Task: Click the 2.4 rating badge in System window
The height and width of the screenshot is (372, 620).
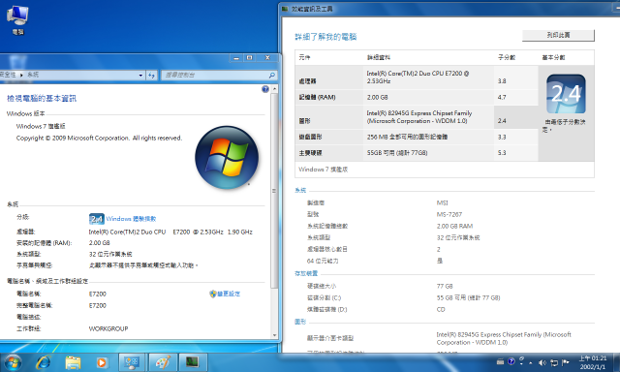Action: tap(97, 219)
